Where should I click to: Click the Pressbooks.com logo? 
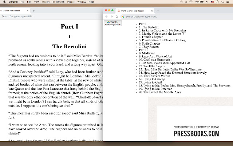pyautogui.click(x=197, y=133)
